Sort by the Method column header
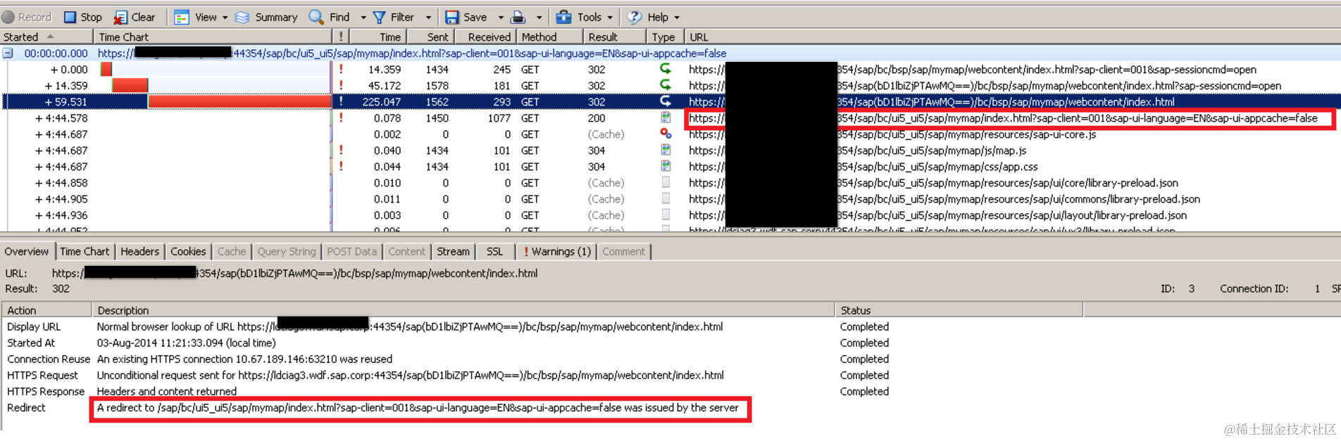This screenshot has height=441, width=1341. click(x=549, y=37)
